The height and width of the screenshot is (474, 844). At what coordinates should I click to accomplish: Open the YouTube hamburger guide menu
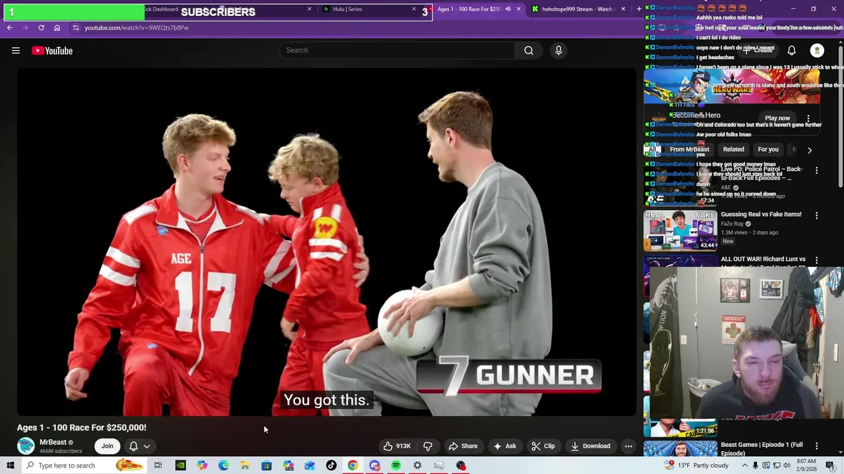(x=16, y=51)
